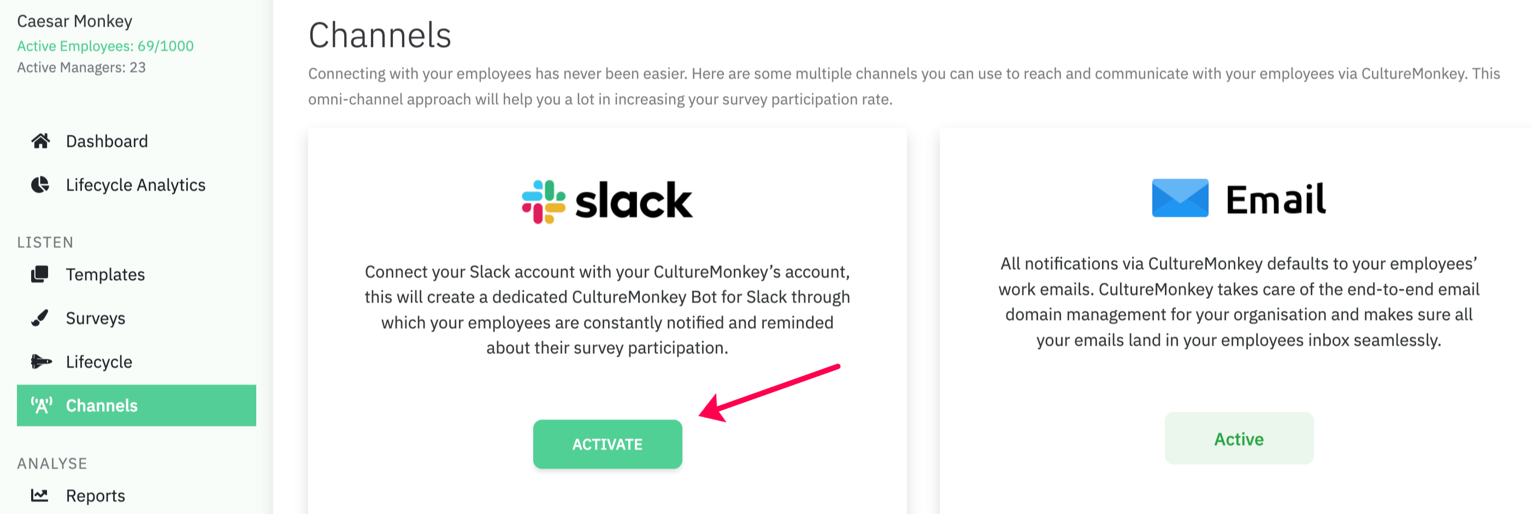Click the Templates stacked pages icon
The width and height of the screenshot is (1532, 514).
[x=40, y=274]
